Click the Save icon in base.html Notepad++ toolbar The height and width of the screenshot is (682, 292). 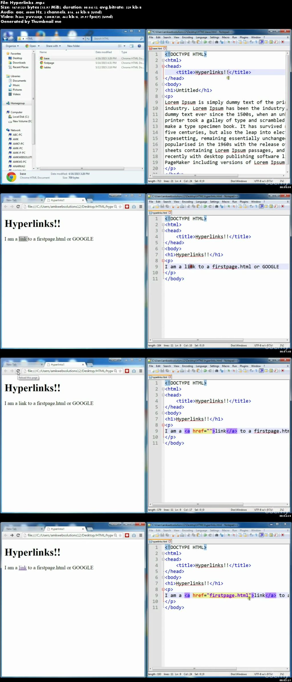point(162,42)
